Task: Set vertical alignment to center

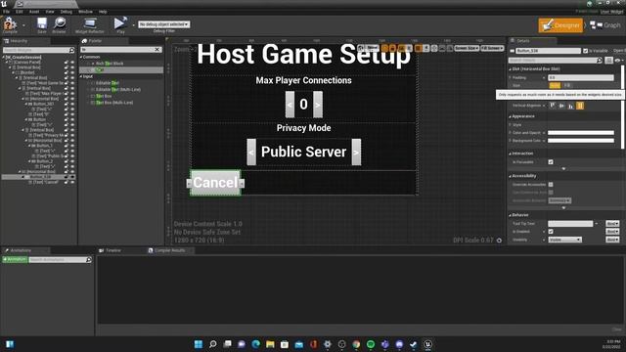Action: point(561,106)
